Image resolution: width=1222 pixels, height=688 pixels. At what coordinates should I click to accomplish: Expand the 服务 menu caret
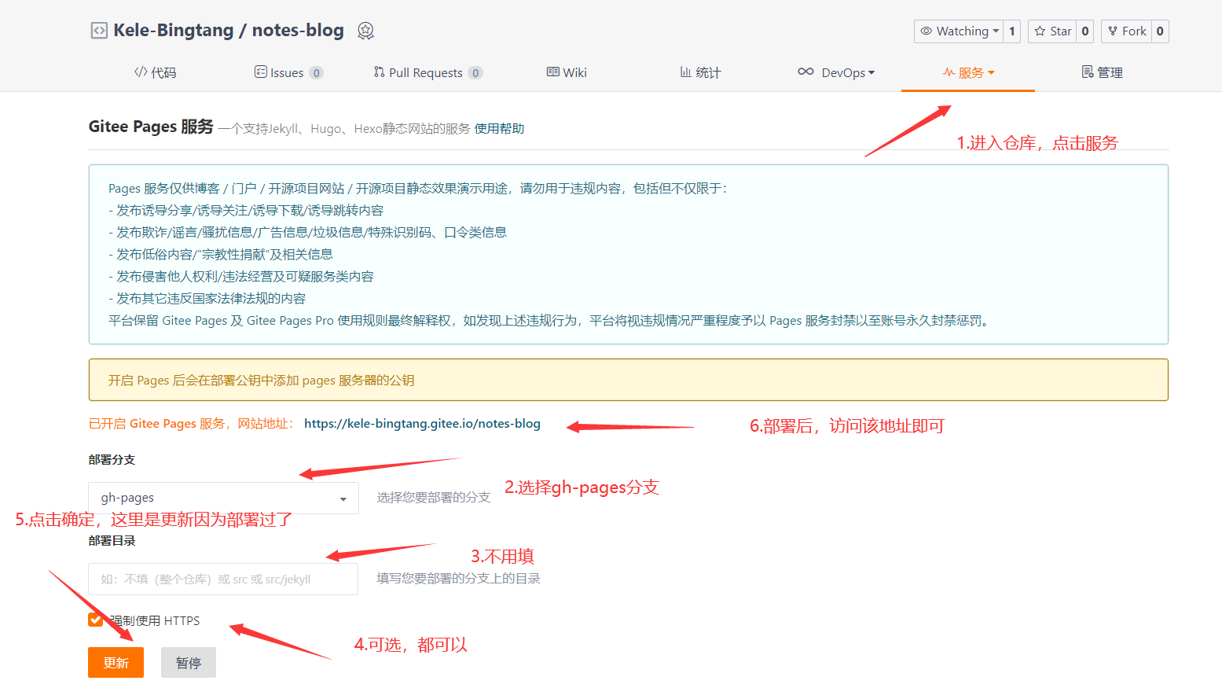(991, 72)
